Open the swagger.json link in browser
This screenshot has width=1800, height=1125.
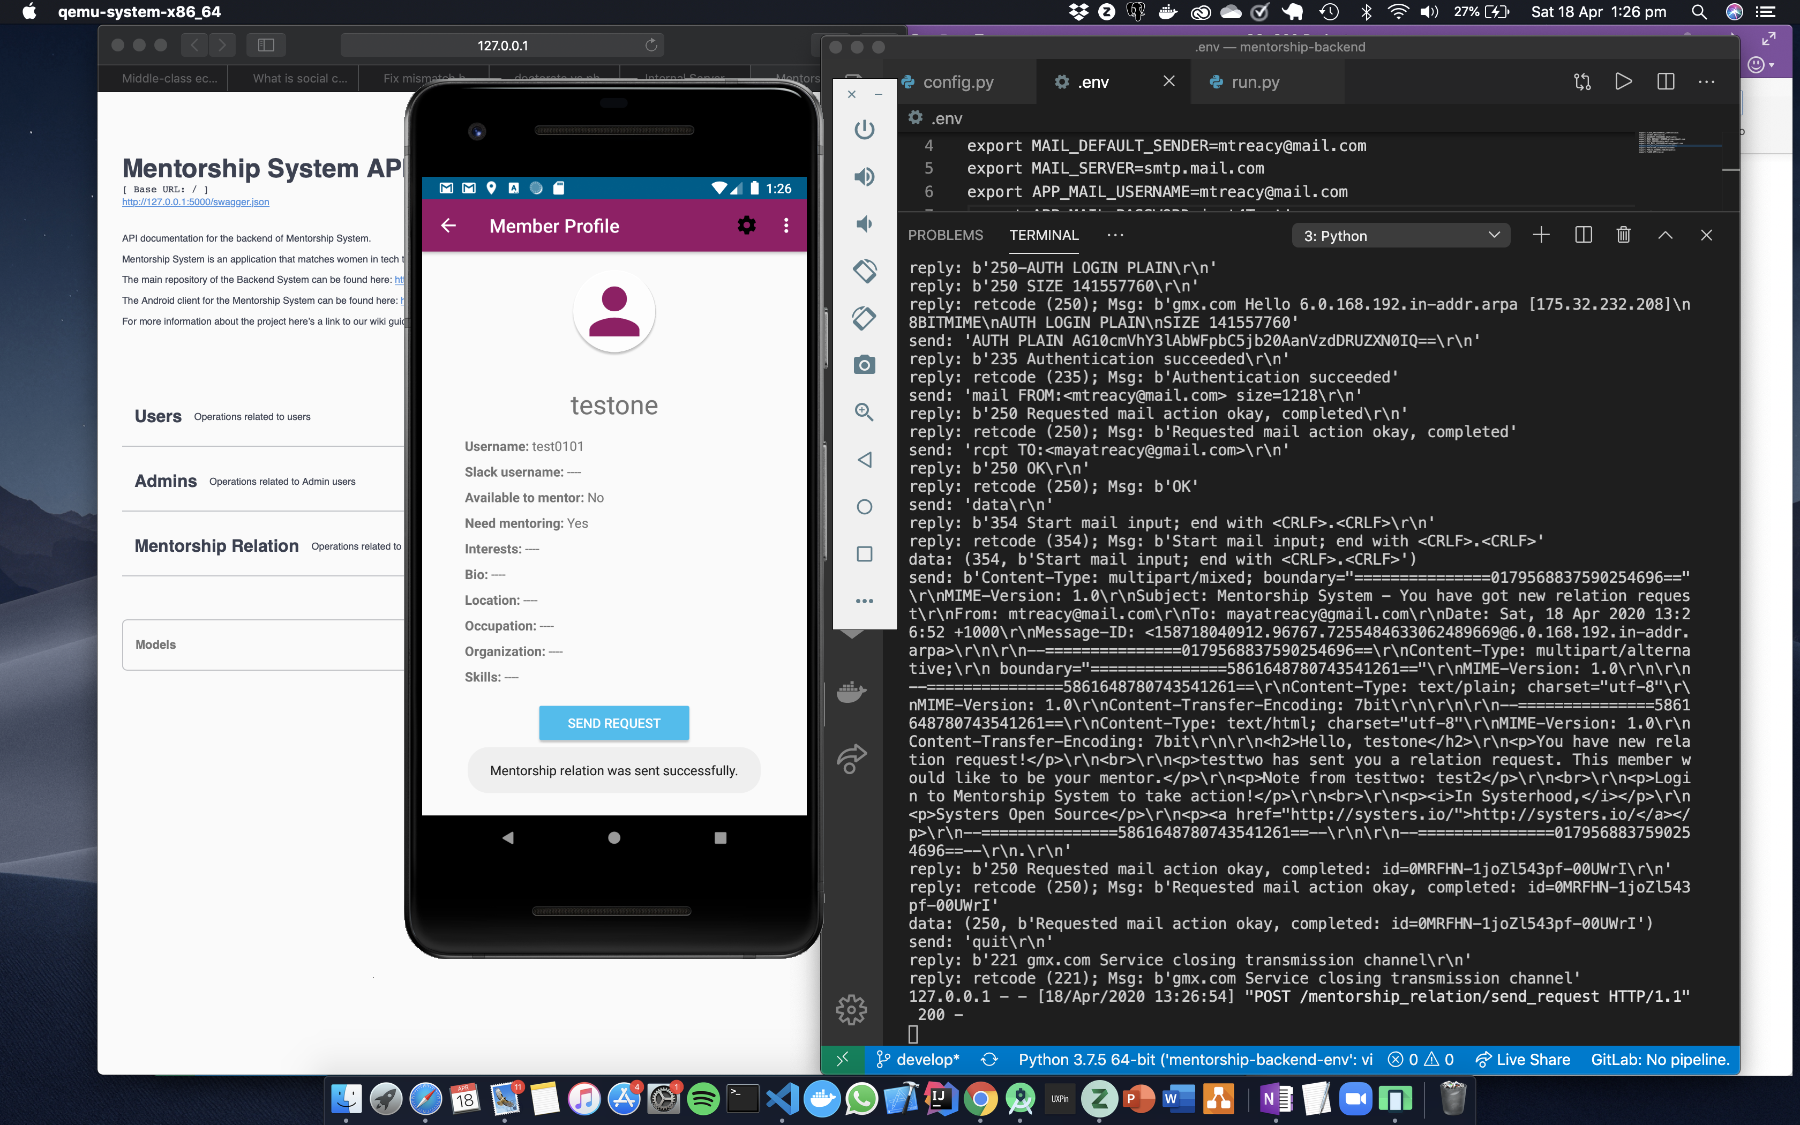tap(196, 201)
